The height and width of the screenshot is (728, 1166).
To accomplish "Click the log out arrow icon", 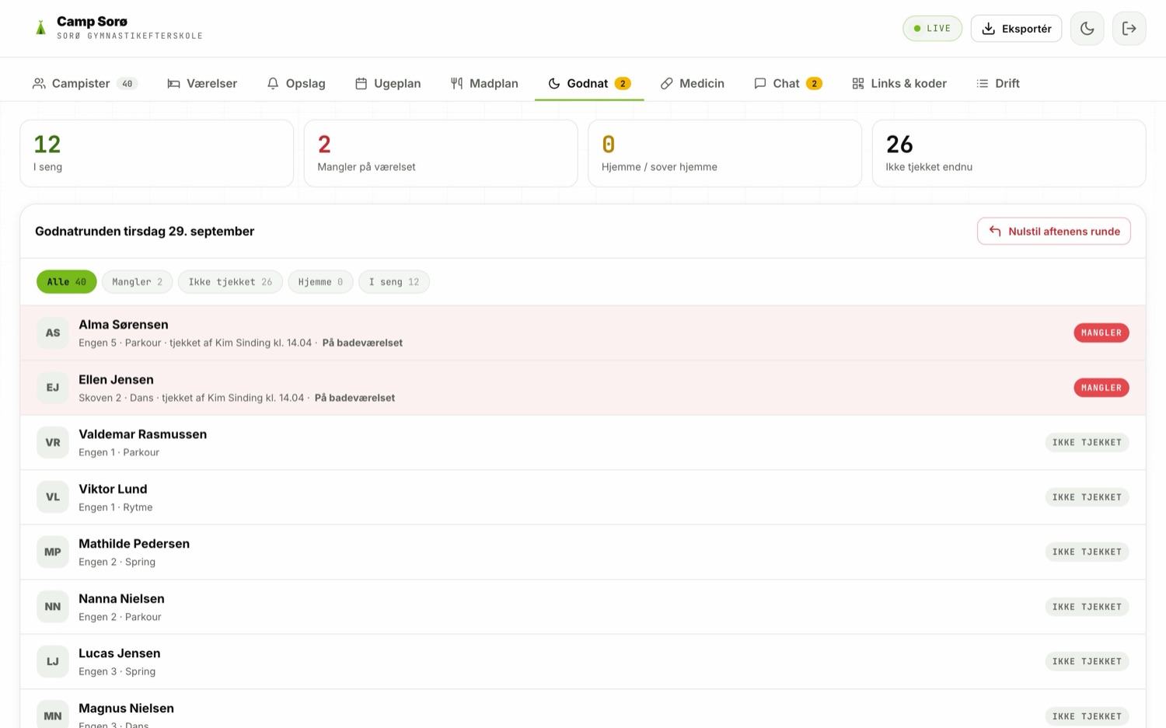I will click(x=1129, y=29).
